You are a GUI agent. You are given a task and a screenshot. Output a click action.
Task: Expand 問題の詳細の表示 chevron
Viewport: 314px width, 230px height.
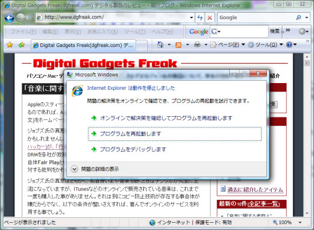[74, 169]
